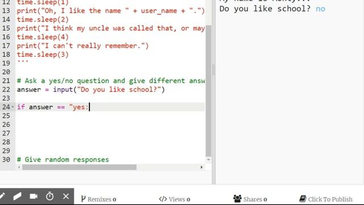Place the cursor on empty line 25
Image resolution: width=364 pixels, height=205 pixels.
pos(110,116)
